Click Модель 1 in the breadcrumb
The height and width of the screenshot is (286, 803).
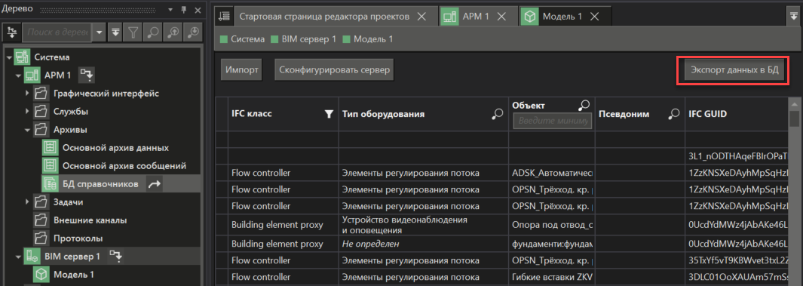click(373, 39)
